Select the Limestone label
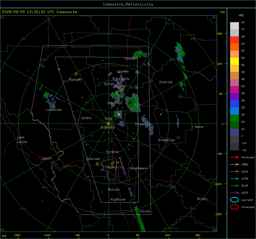256x239 pixels. (54, 110)
